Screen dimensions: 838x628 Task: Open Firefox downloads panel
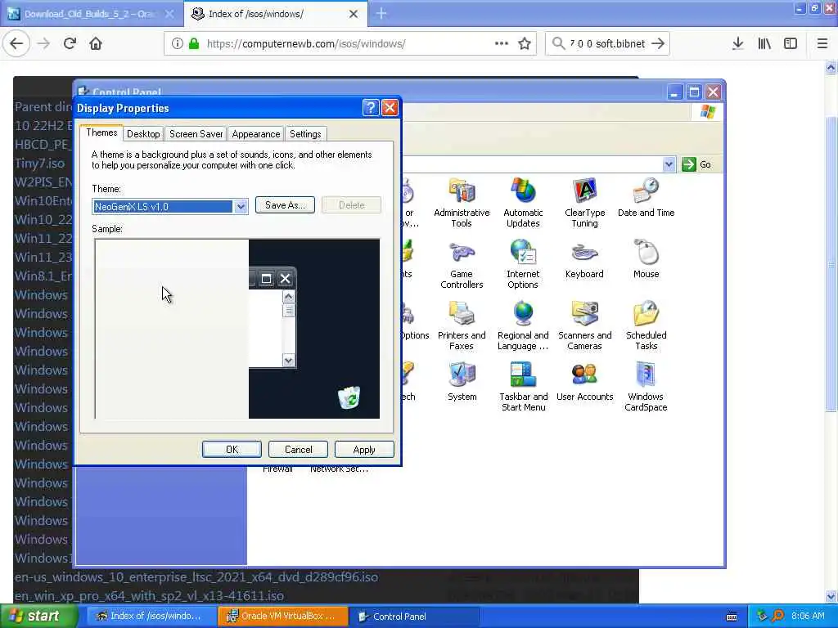coord(737,43)
